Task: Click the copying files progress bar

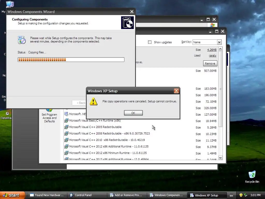Action: click(71, 60)
